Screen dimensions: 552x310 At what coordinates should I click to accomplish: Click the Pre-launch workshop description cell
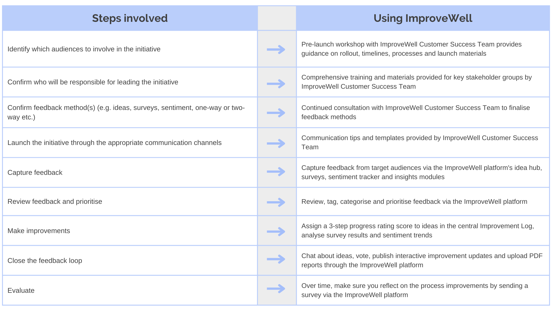tap(423, 49)
